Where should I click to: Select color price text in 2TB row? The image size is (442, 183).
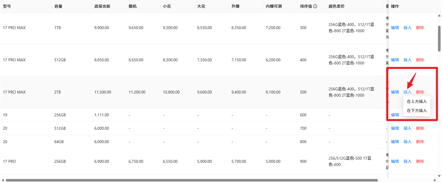[x=351, y=92]
